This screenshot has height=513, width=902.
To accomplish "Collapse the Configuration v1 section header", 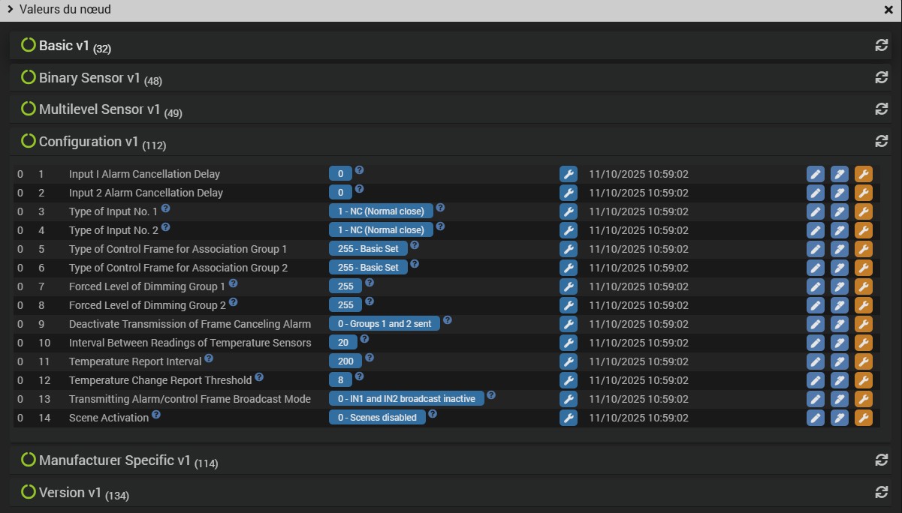I will (x=89, y=141).
